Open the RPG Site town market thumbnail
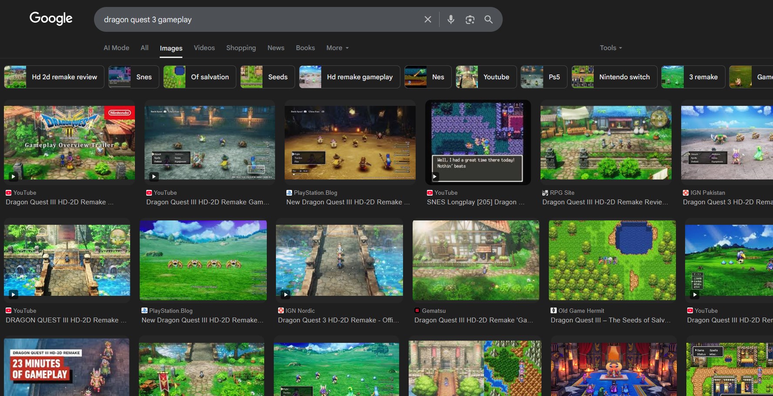Image resolution: width=773 pixels, height=396 pixels. click(606, 142)
